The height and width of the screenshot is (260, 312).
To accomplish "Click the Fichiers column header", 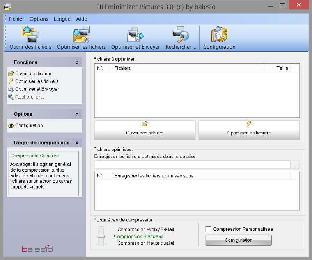I will click(x=188, y=68).
